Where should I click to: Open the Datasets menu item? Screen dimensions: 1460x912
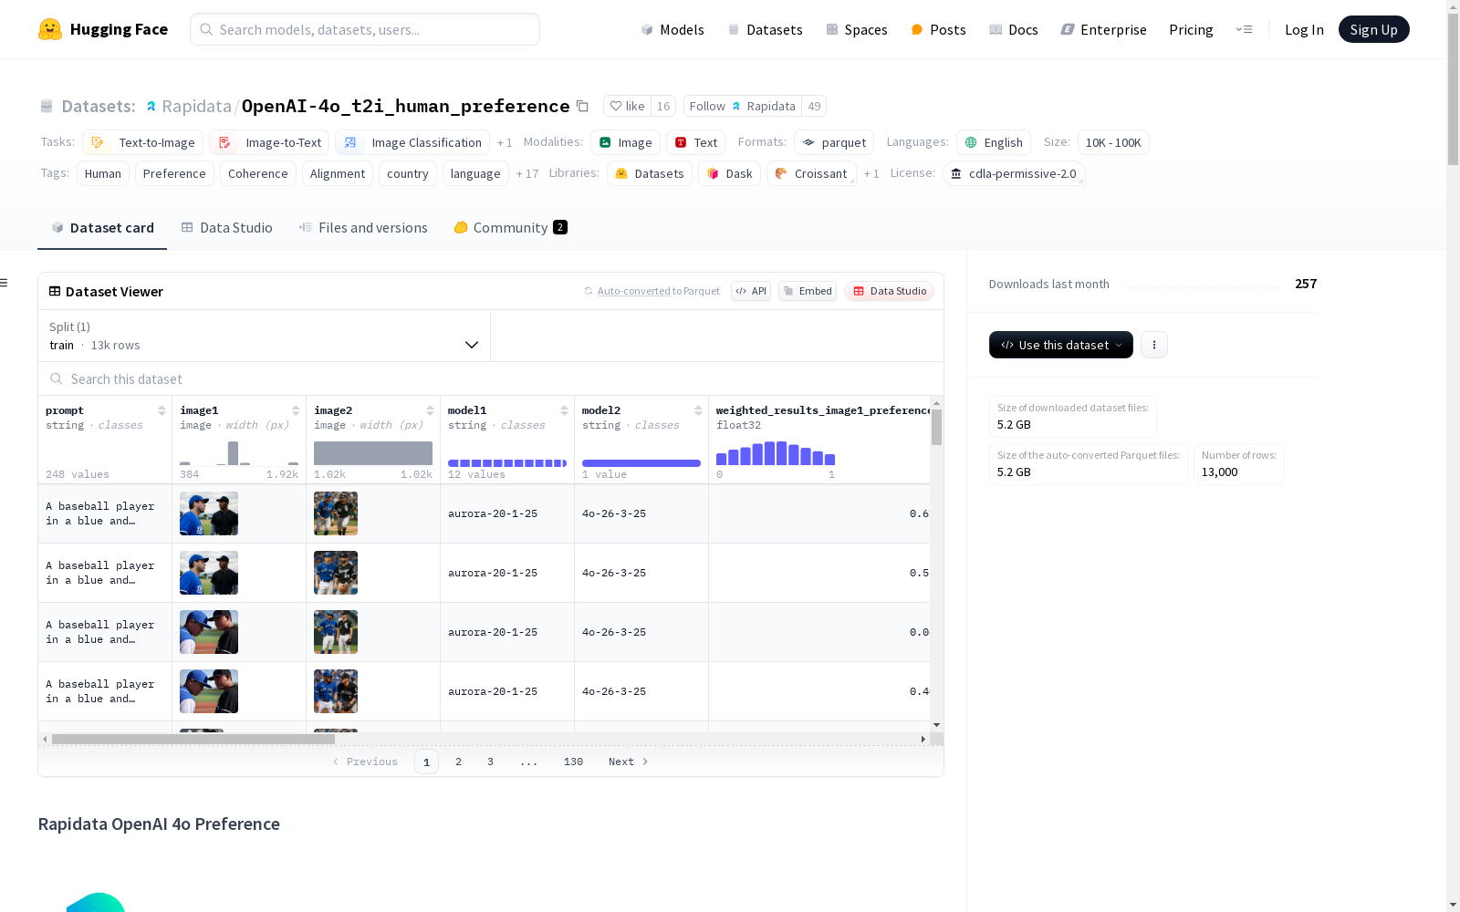pos(765,29)
